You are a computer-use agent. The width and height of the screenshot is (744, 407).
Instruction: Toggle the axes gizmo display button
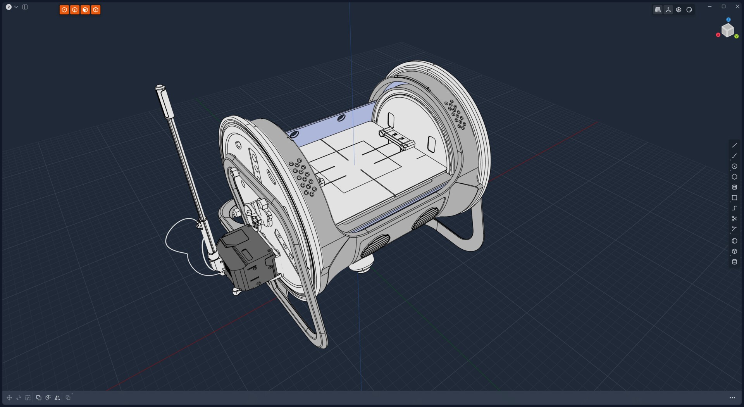pos(668,10)
